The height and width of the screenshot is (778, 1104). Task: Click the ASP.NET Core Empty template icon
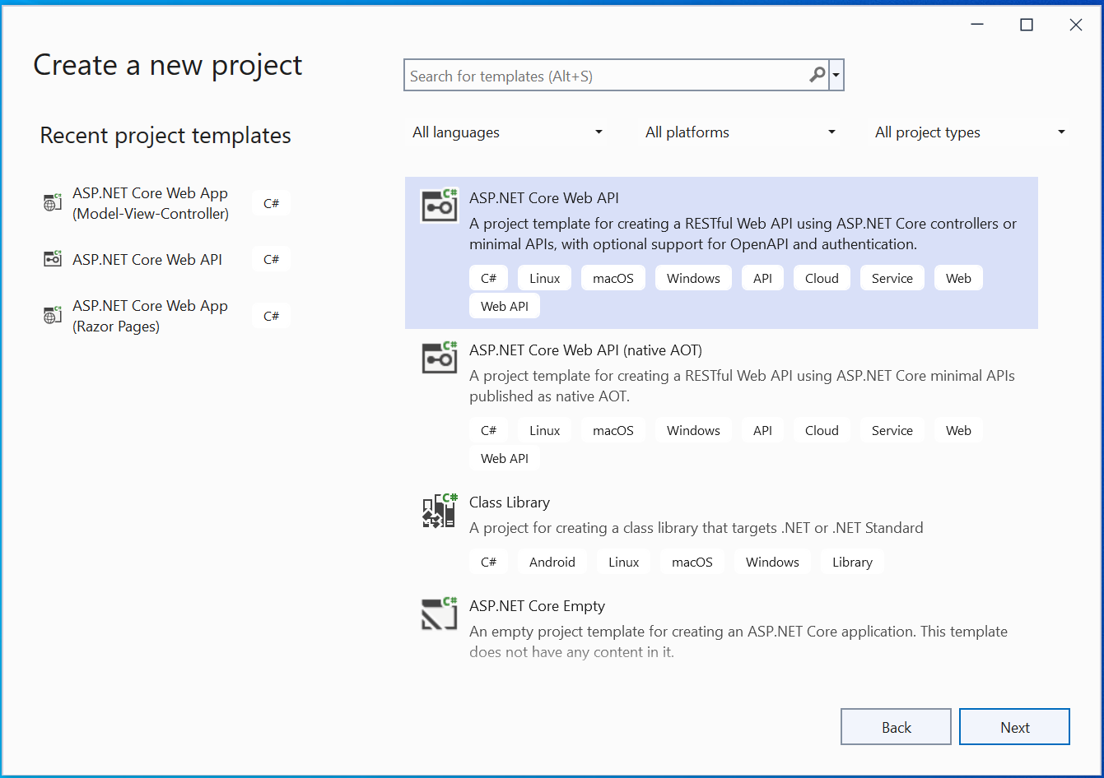pyautogui.click(x=439, y=614)
